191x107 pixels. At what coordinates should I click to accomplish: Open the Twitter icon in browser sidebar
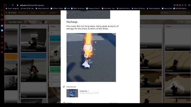[x=2, y=30]
